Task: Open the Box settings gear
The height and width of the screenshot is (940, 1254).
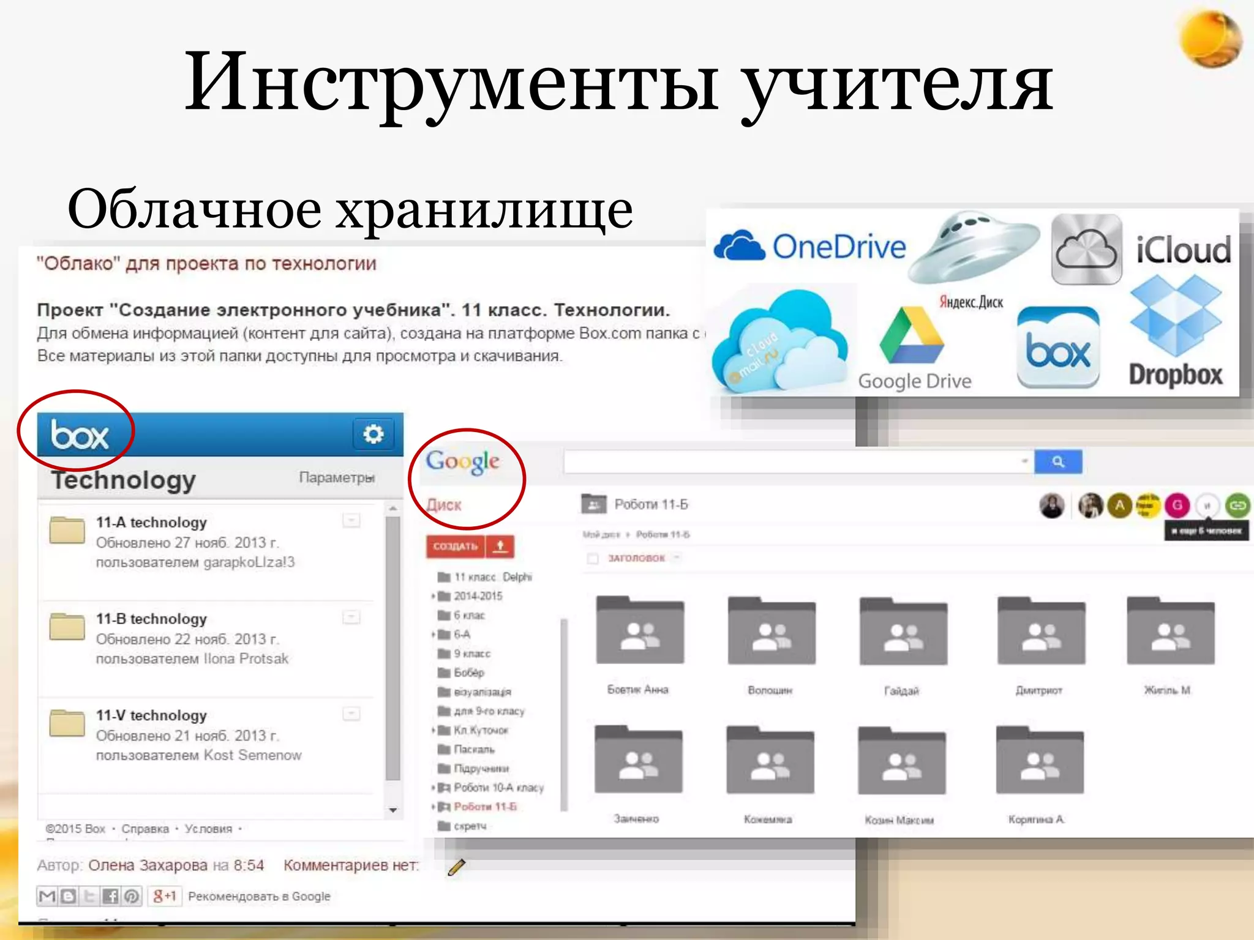Action: point(373,434)
